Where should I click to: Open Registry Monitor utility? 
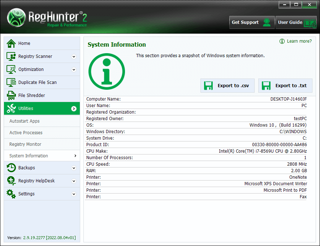[25, 144]
